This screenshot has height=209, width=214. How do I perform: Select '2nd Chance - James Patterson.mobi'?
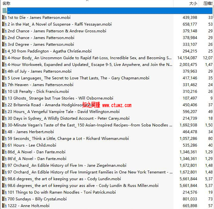41,38
